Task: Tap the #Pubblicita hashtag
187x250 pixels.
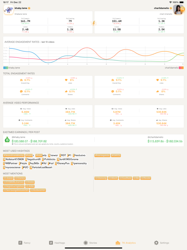Action: tap(49, 159)
